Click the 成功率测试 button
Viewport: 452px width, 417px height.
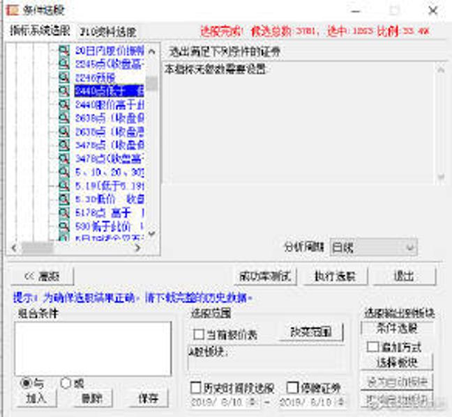tap(264, 276)
